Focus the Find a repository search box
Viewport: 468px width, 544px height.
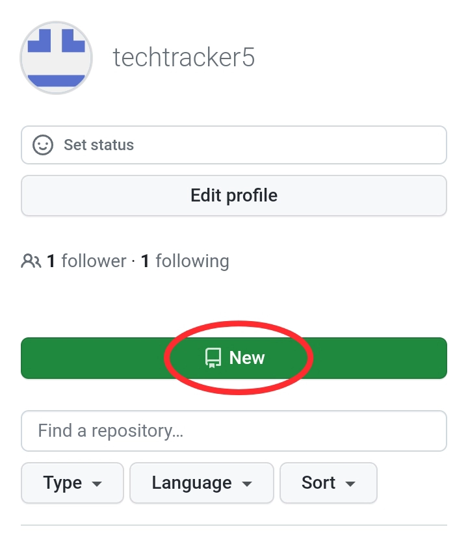(x=234, y=430)
